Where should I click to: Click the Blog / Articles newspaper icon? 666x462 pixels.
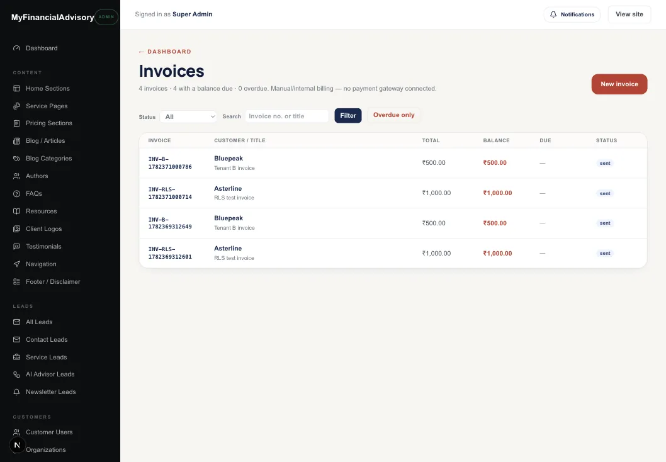[16, 140]
